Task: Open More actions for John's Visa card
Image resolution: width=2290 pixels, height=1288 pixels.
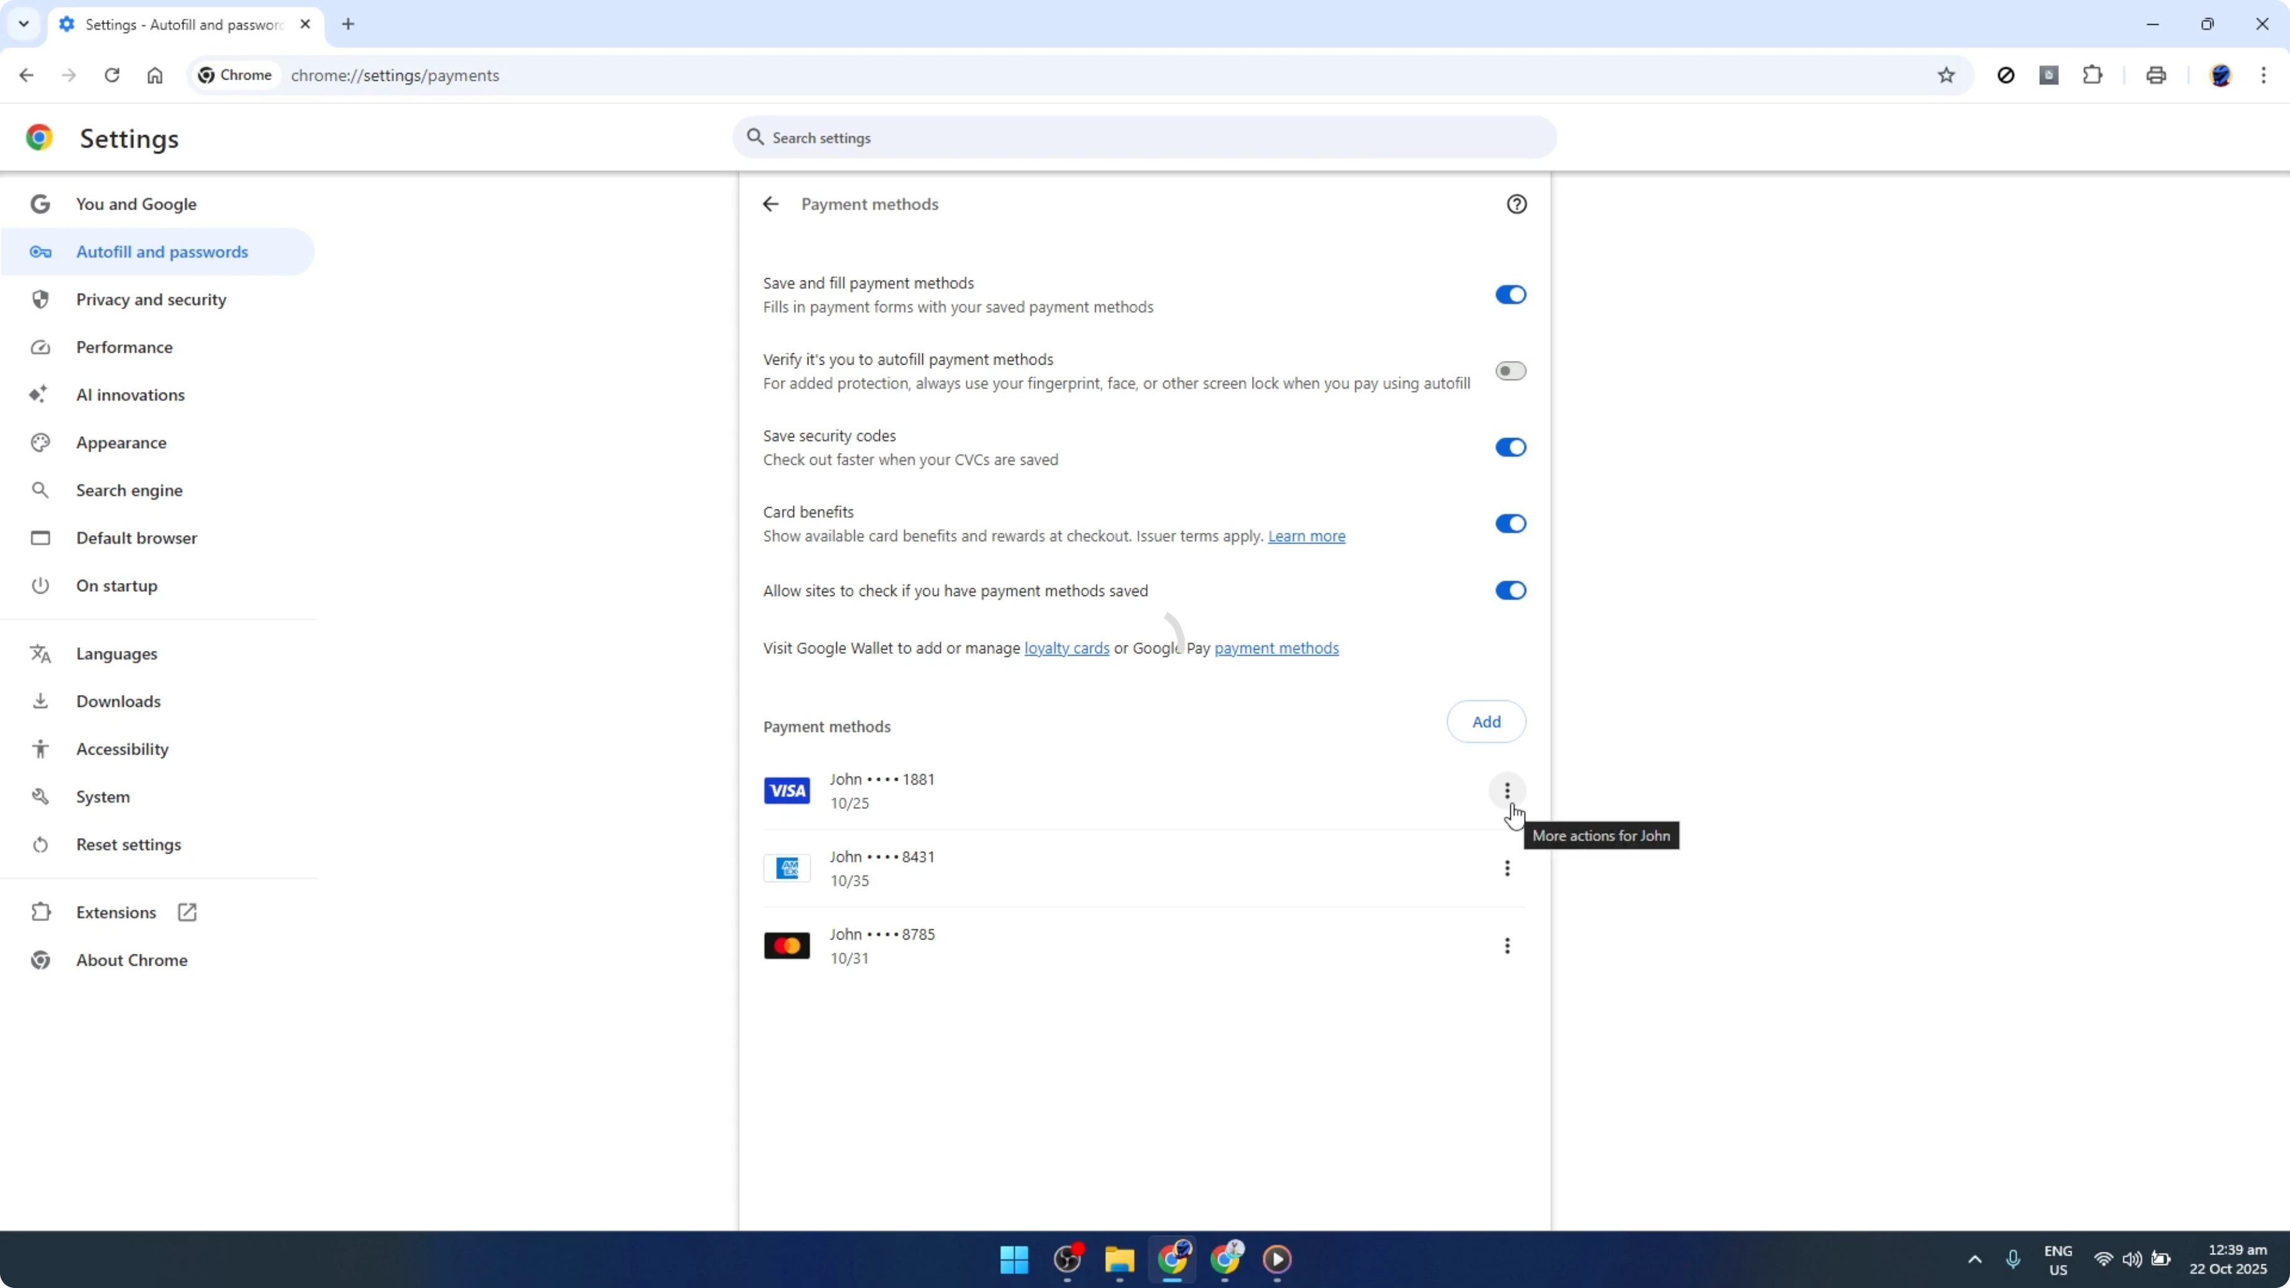Action: tap(1507, 790)
